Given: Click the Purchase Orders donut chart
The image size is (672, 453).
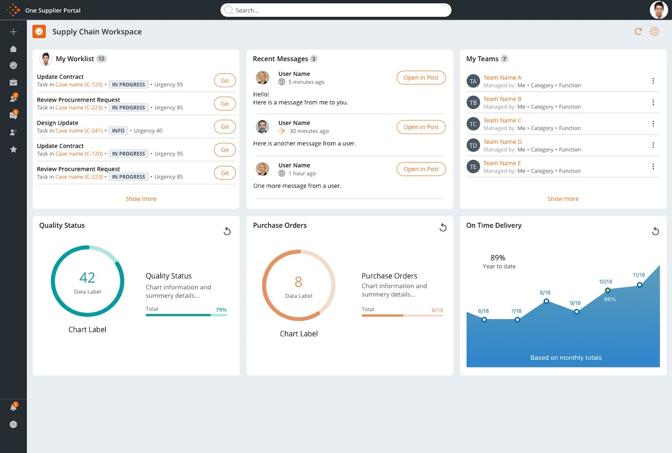Looking at the screenshot, I should point(299,285).
